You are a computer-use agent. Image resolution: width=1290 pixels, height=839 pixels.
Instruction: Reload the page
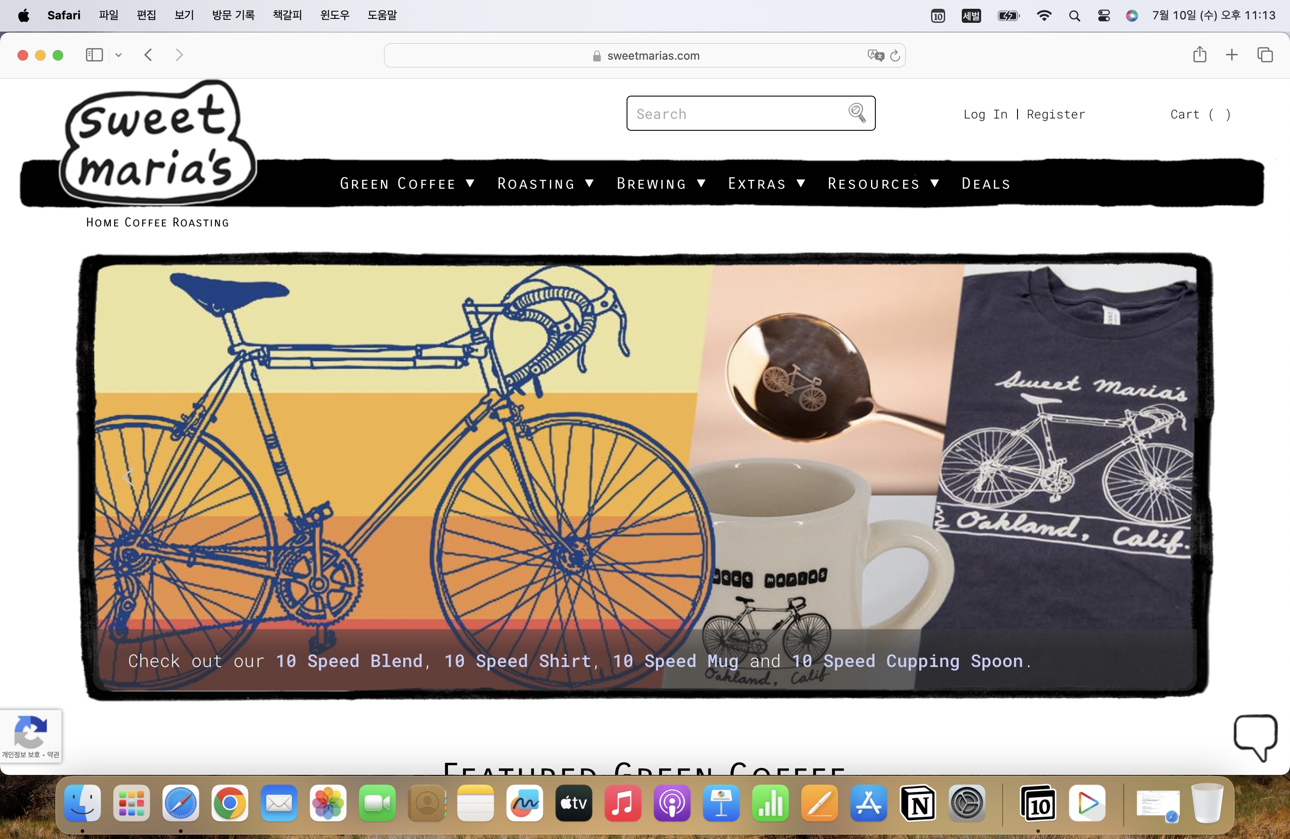[896, 55]
